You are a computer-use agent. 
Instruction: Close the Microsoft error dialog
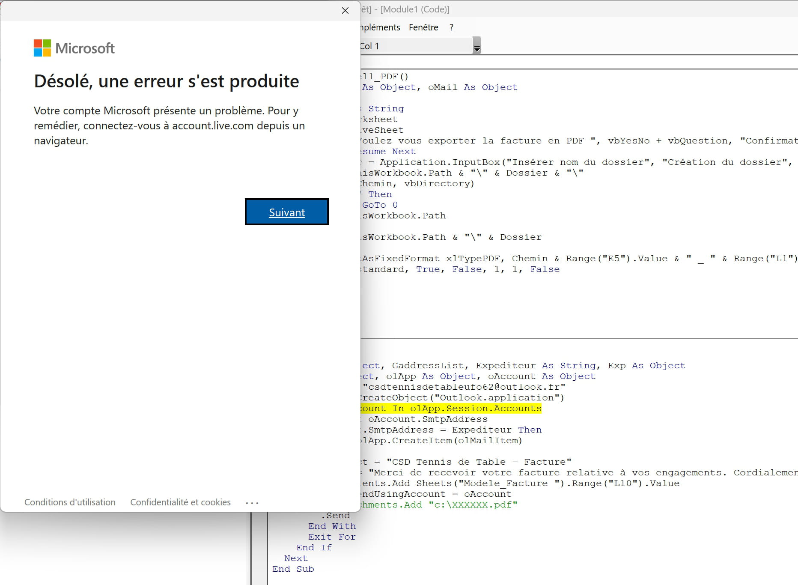click(x=345, y=11)
